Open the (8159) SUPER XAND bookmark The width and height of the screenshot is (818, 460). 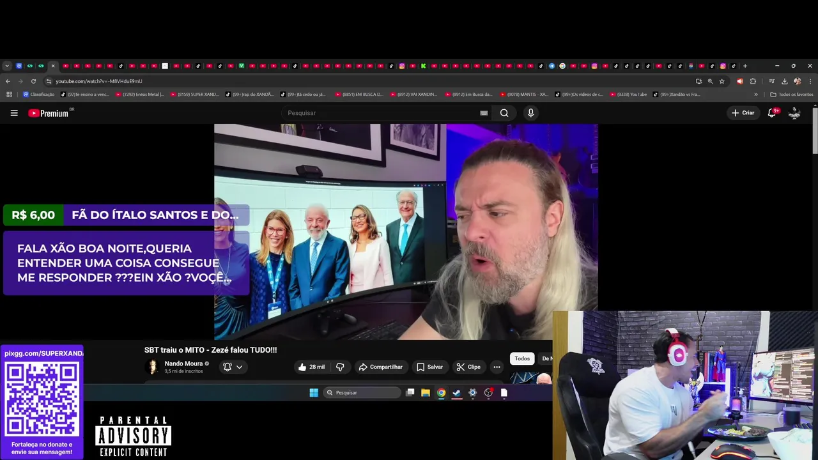coord(195,95)
